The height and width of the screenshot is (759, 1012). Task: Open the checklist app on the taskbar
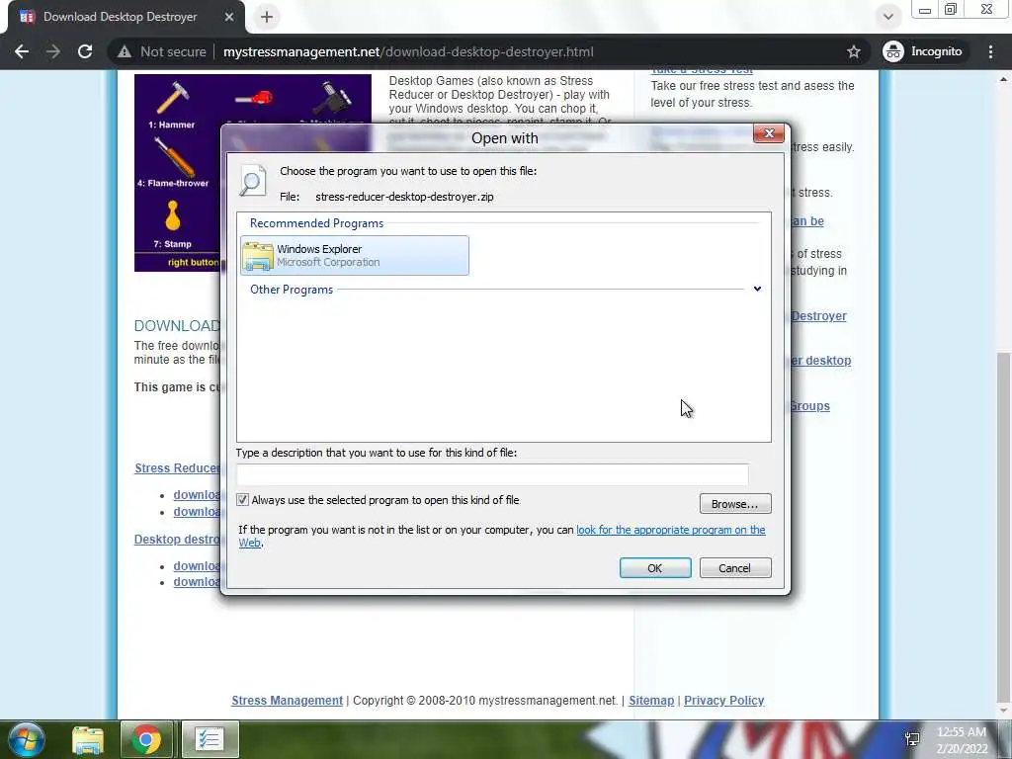point(211,740)
